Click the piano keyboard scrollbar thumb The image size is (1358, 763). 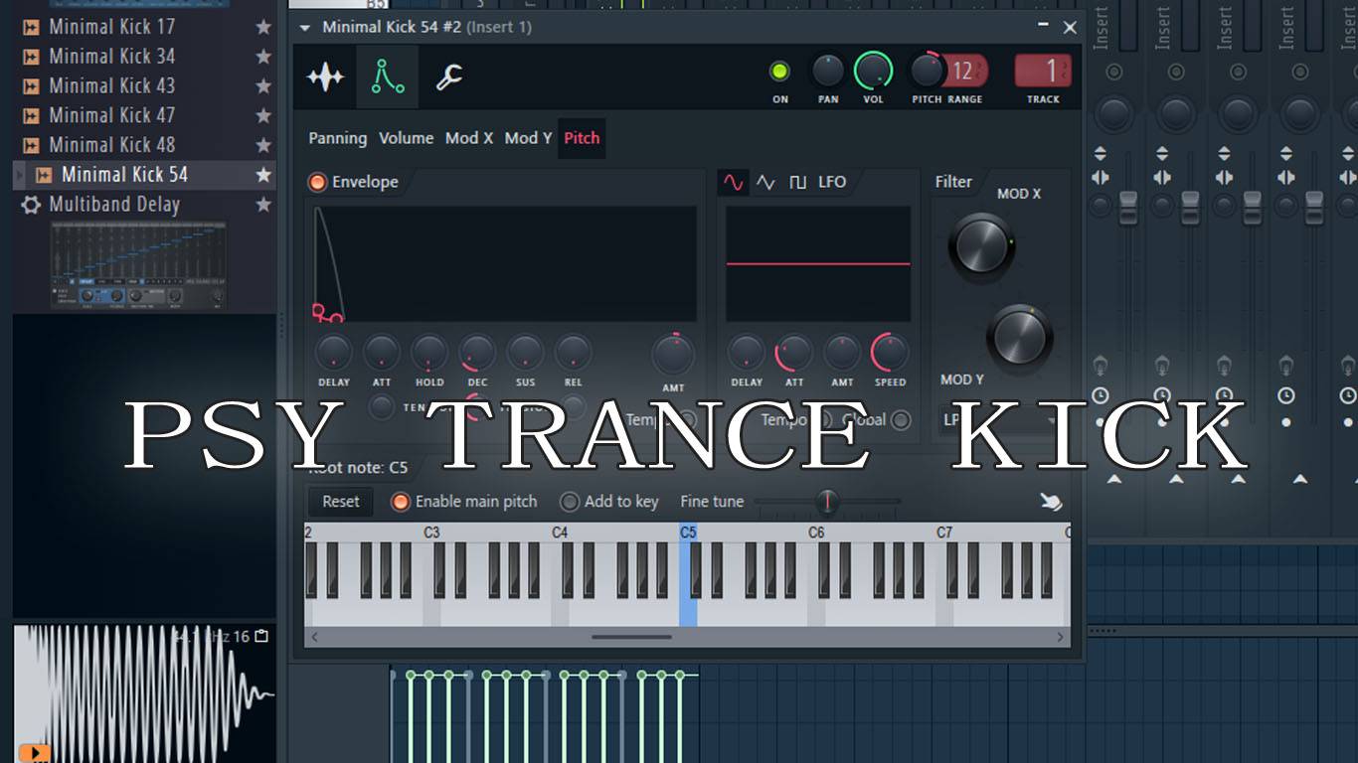[x=631, y=637]
